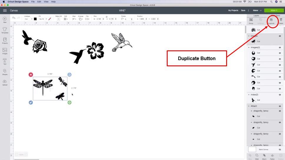This screenshot has width=285, height=160.
Task: Click the zoom in plus icon
Action: [x=26, y=154]
